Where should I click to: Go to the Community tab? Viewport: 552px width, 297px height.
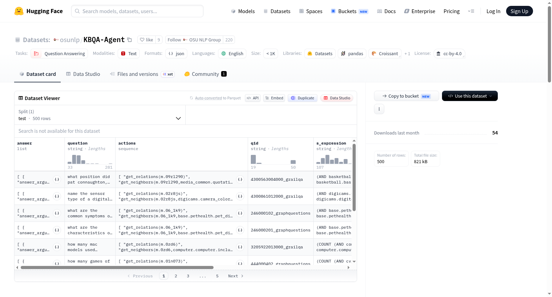pos(206,74)
